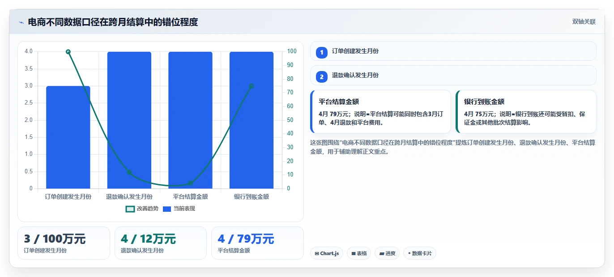
Task: Click the trend line point at 100
Action: [68, 52]
